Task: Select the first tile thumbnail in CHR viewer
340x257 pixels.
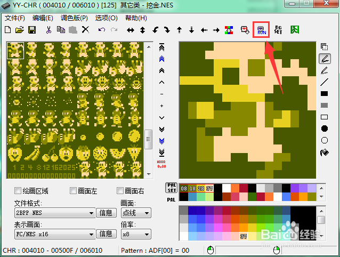Action: (15, 50)
